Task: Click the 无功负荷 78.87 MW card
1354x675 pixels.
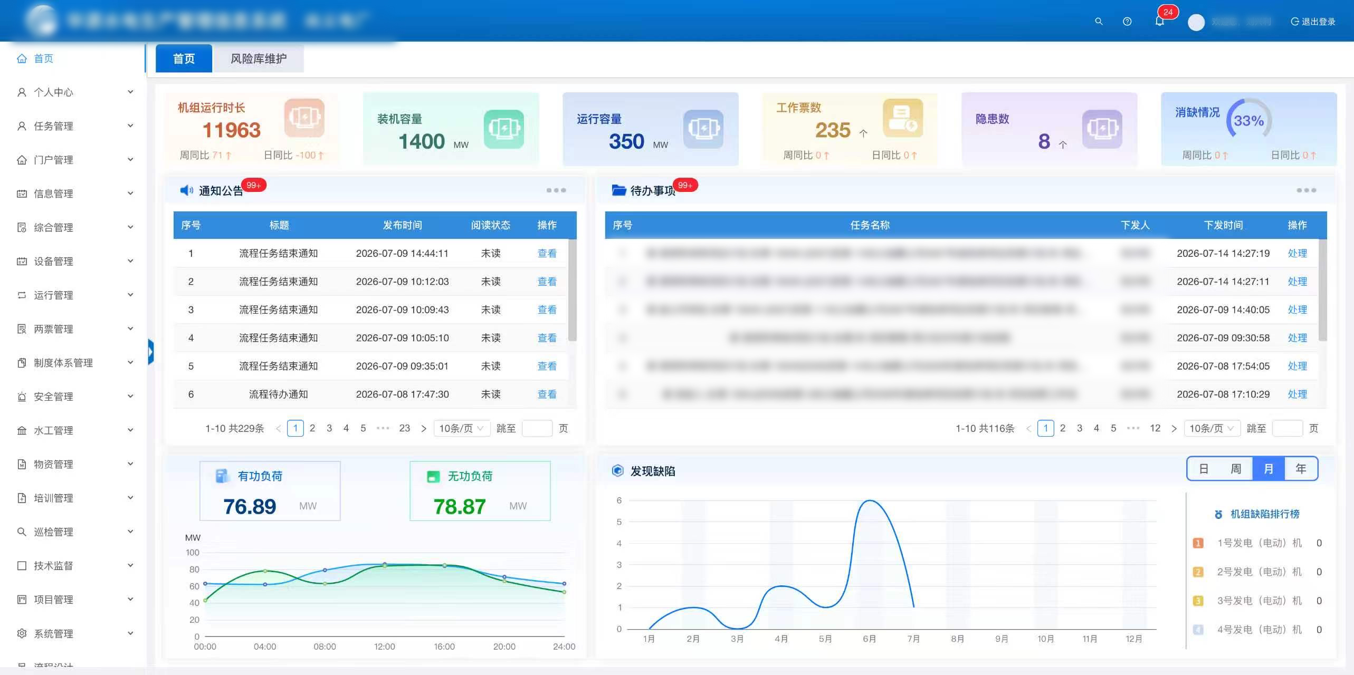Action: (x=480, y=491)
